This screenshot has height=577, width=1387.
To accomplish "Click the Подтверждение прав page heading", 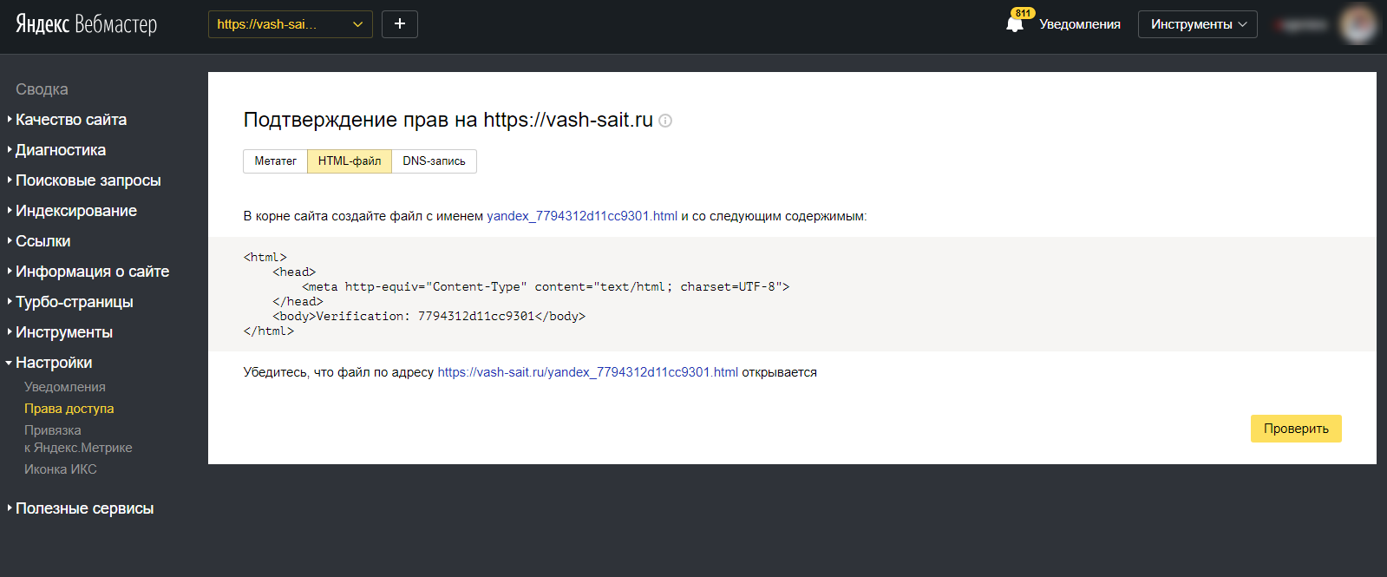I will pyautogui.click(x=448, y=120).
